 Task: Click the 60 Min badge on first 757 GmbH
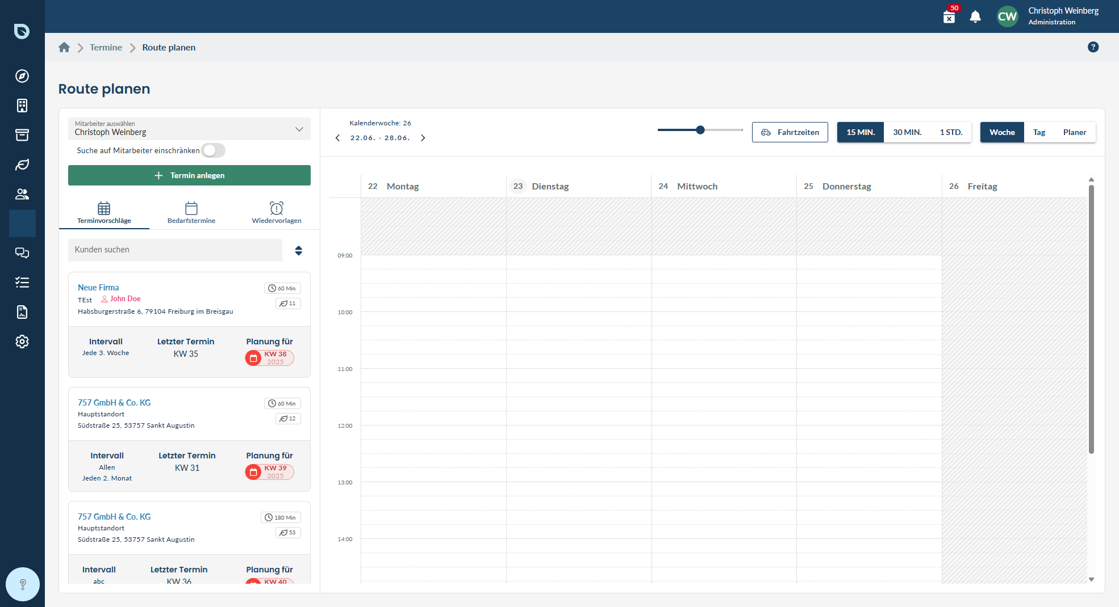(x=282, y=403)
